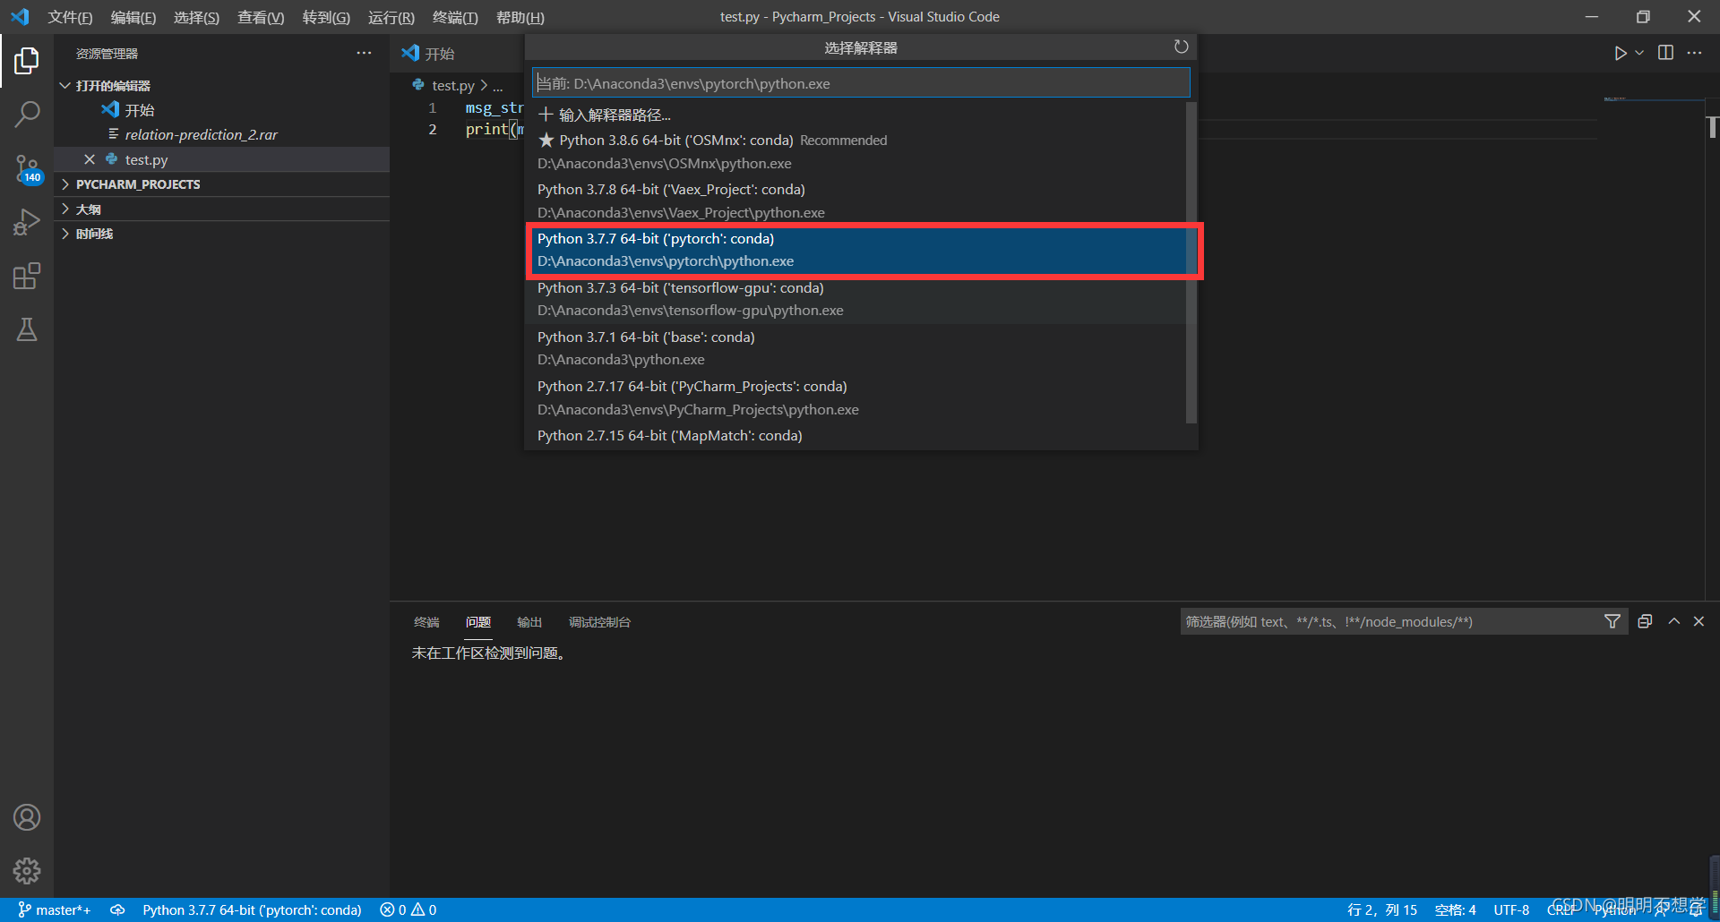Open errors and warnings count in status bar

point(408,909)
